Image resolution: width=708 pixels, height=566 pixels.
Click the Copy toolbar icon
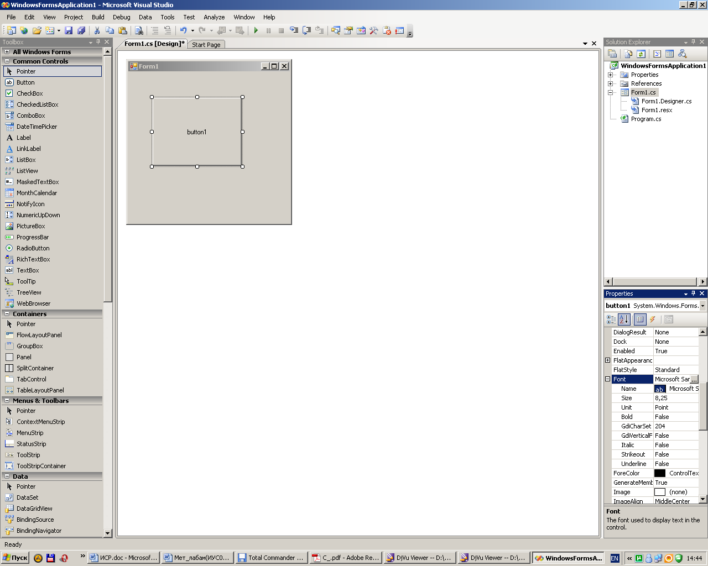[x=110, y=30]
